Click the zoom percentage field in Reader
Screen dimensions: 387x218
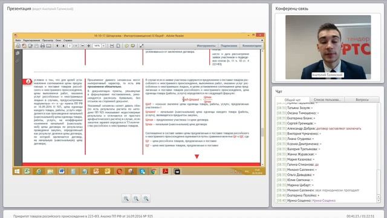coord(97,46)
